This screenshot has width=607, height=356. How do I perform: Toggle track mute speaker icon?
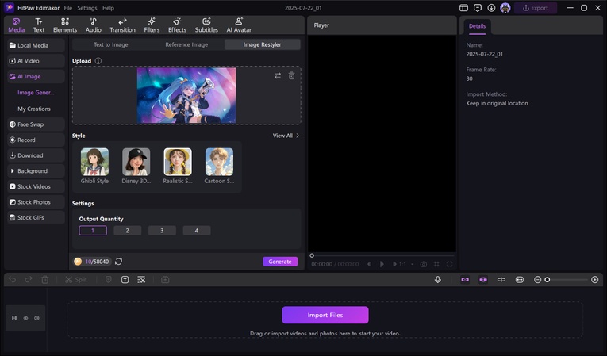36,318
